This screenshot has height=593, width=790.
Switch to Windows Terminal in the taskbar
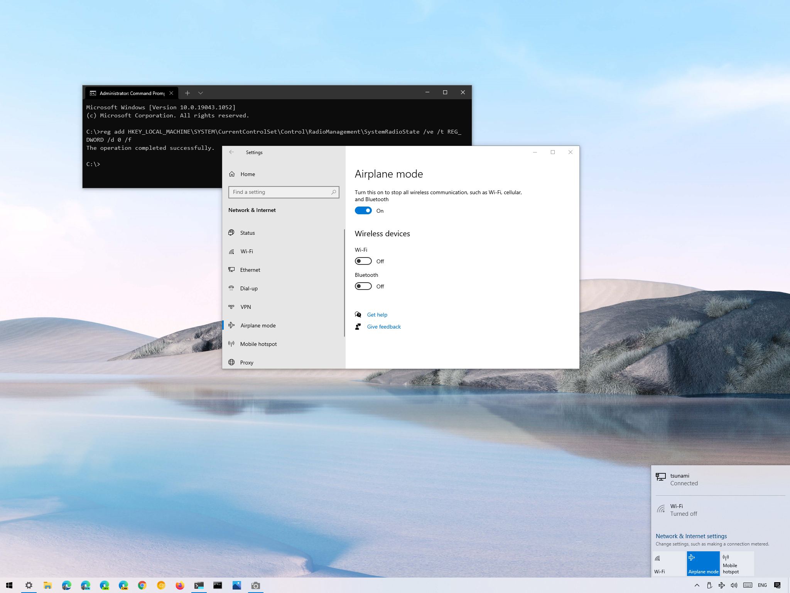click(x=199, y=585)
